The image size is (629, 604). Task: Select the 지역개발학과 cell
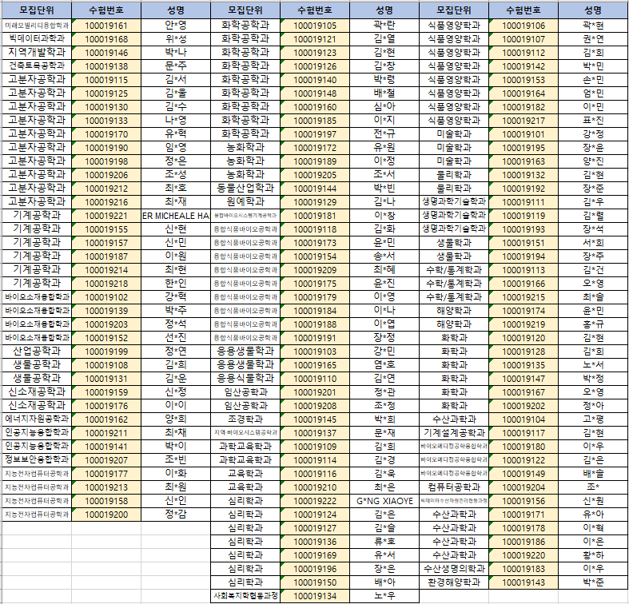[x=36, y=53]
